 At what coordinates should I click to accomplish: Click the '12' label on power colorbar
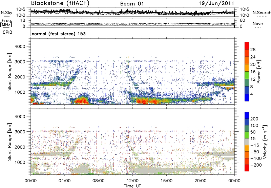click(x=253, y=79)
